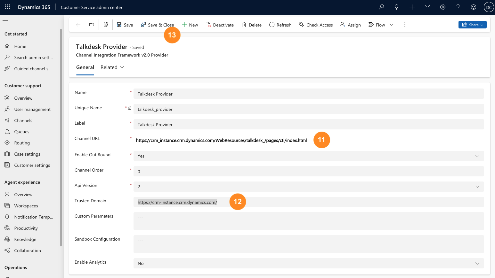
Task: Click the Channel URL value
Action: [221, 140]
